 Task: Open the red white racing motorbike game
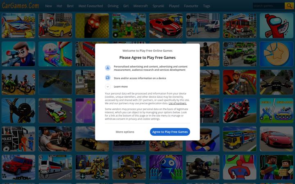click(240, 110)
